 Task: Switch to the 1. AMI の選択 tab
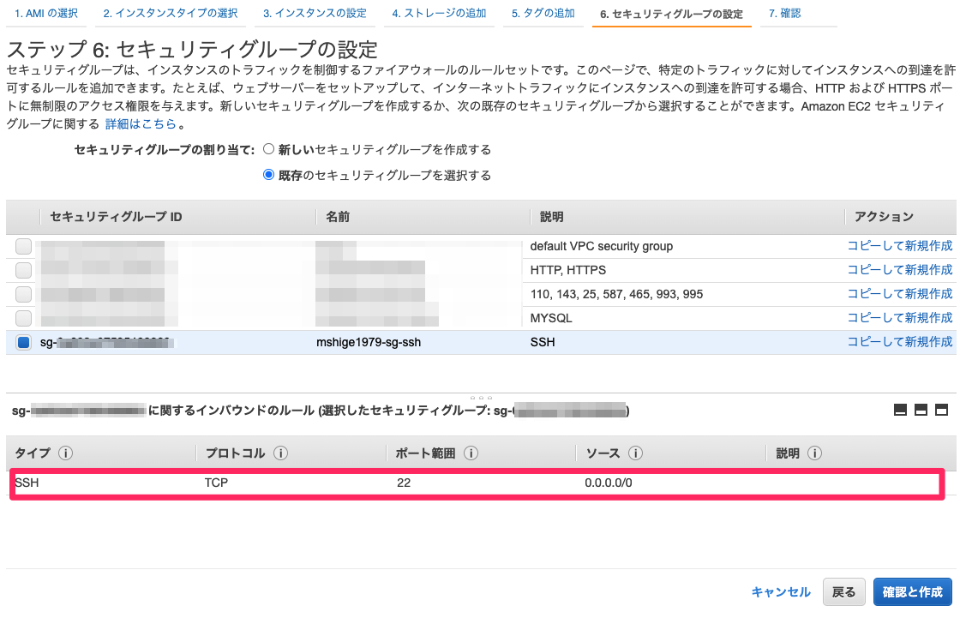pos(46,14)
